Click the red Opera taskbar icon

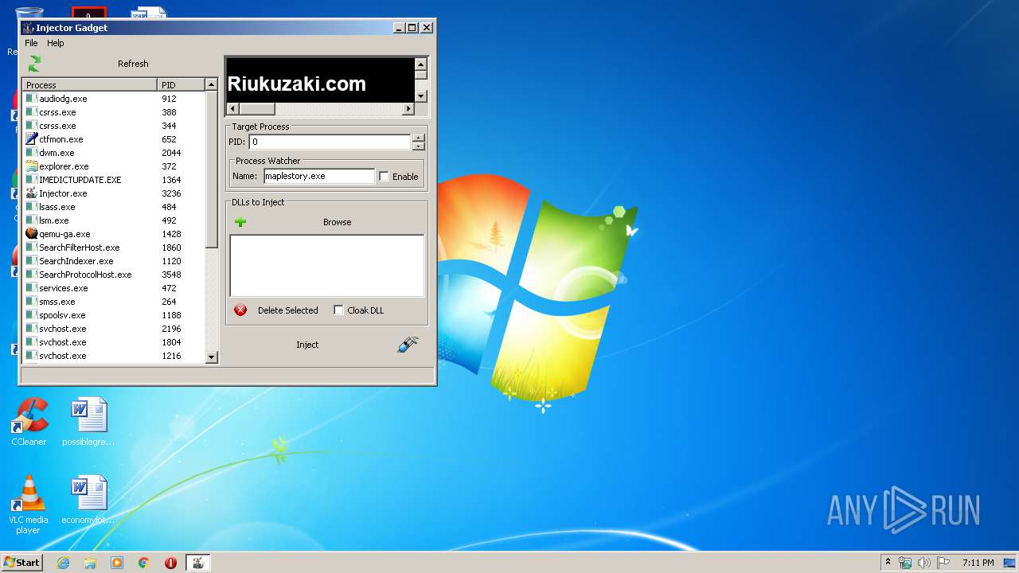pos(170,563)
